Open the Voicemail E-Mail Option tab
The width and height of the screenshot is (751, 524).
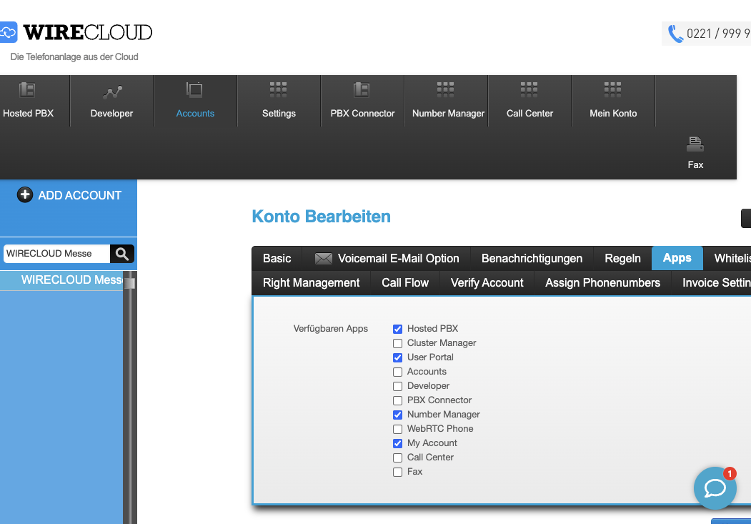coord(387,258)
